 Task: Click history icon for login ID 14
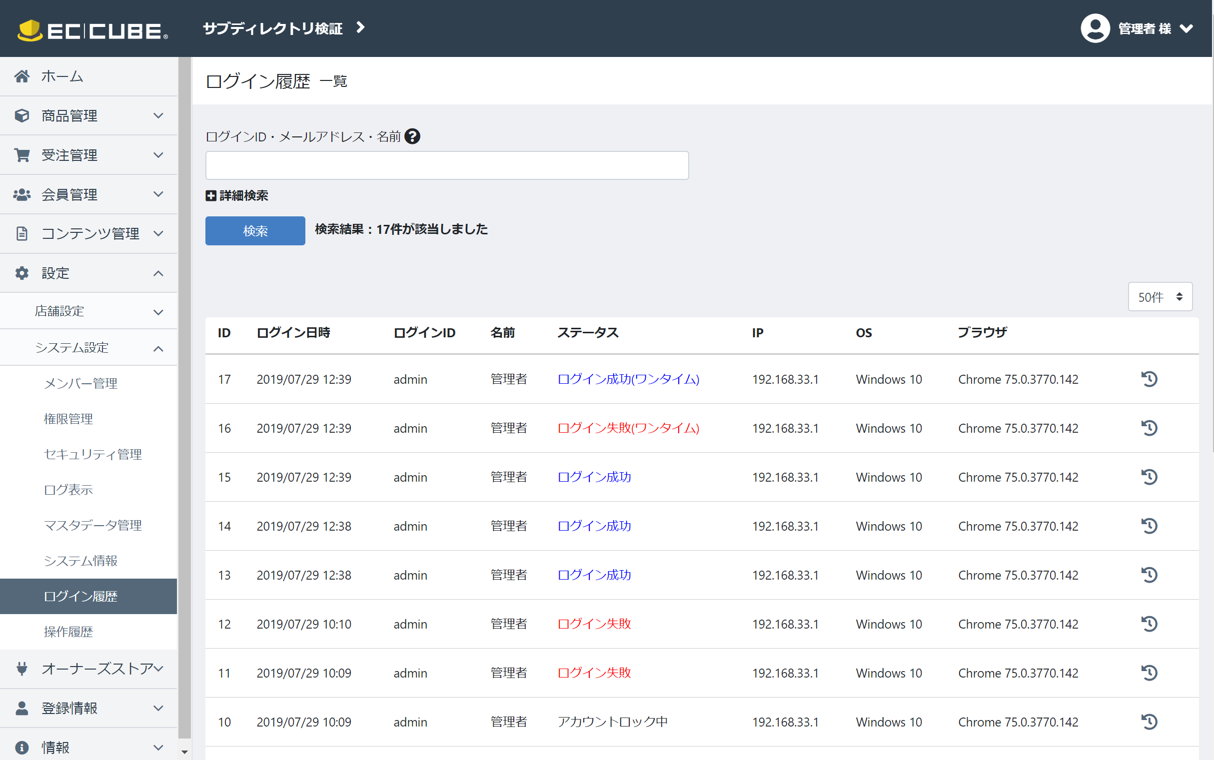coord(1149,526)
